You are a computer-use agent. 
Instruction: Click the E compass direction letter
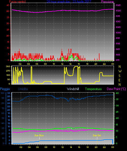[119, 80]
